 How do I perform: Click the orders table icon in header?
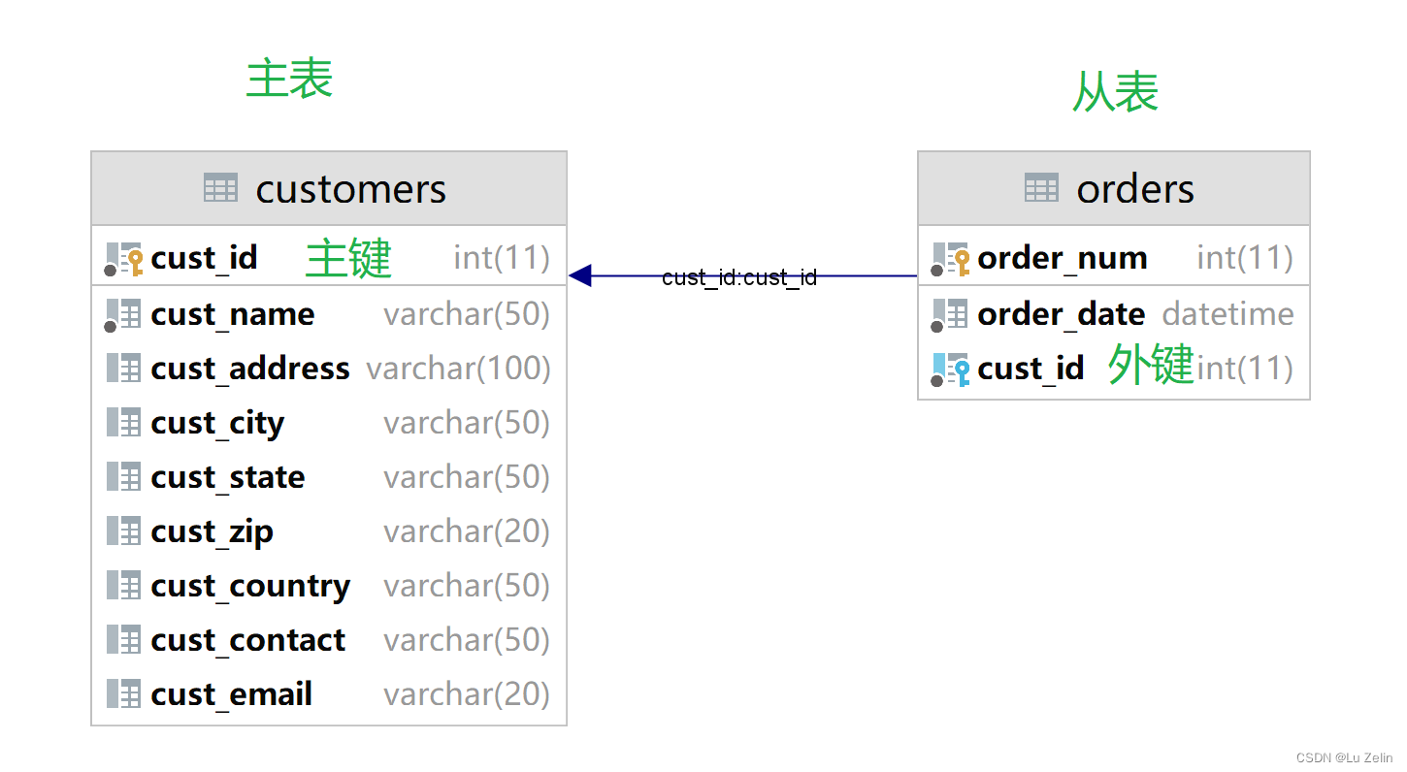click(1041, 188)
